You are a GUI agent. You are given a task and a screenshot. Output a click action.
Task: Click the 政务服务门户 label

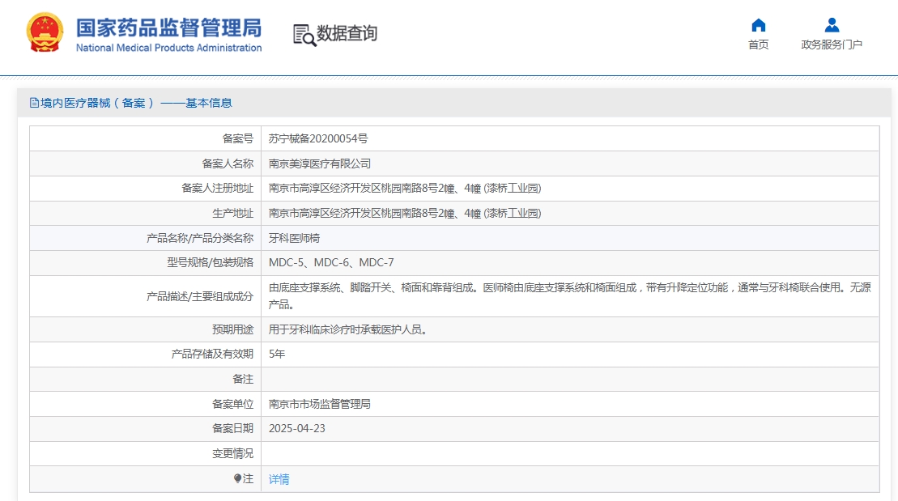pyautogui.click(x=832, y=45)
